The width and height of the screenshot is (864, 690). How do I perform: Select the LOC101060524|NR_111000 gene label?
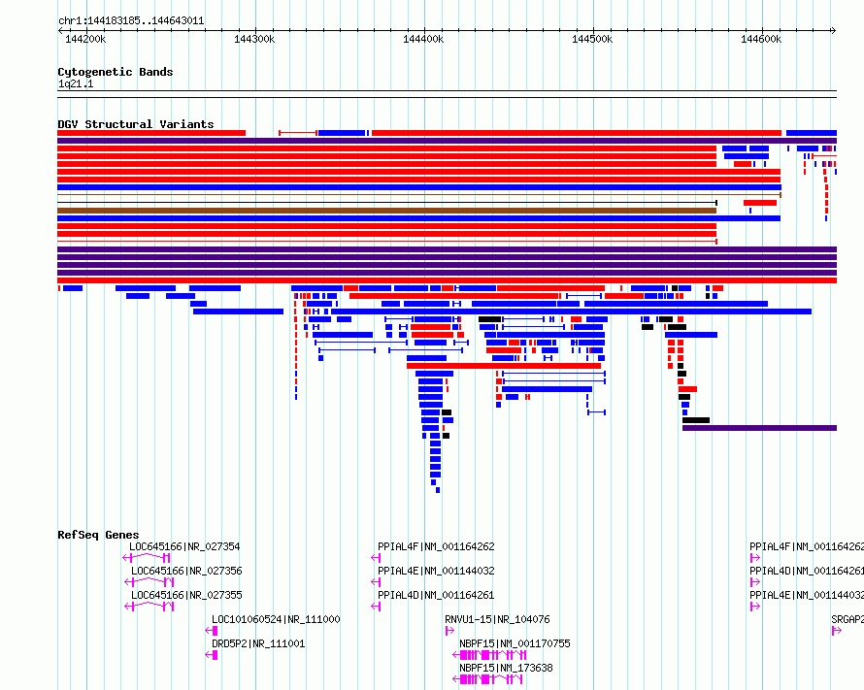[x=276, y=619]
